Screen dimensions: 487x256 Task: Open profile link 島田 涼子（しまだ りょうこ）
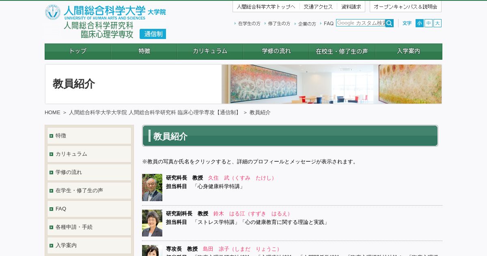point(242,249)
